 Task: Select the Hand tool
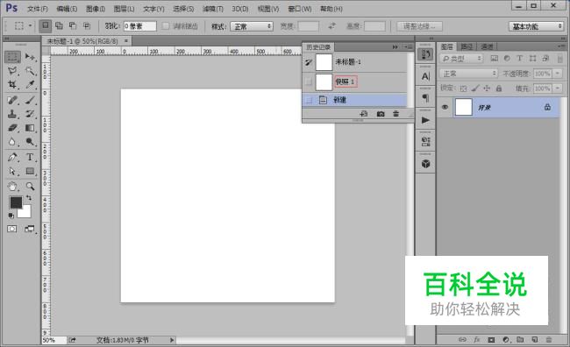click(x=12, y=187)
